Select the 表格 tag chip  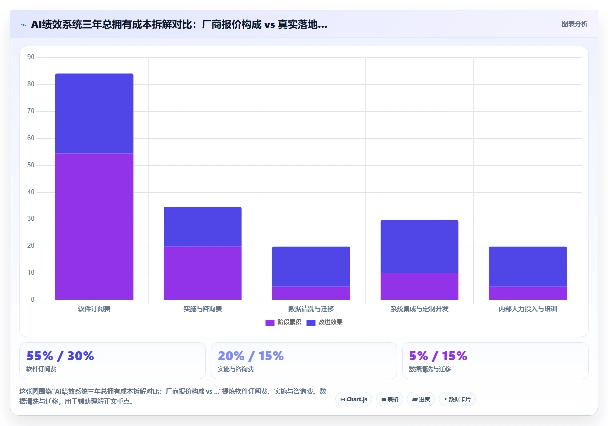point(390,399)
